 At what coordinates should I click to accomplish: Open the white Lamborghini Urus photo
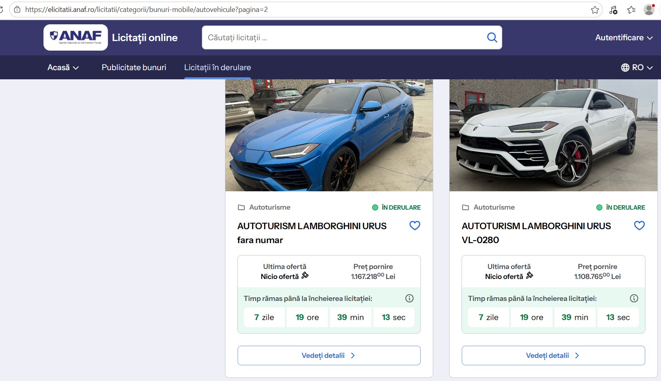pyautogui.click(x=553, y=135)
